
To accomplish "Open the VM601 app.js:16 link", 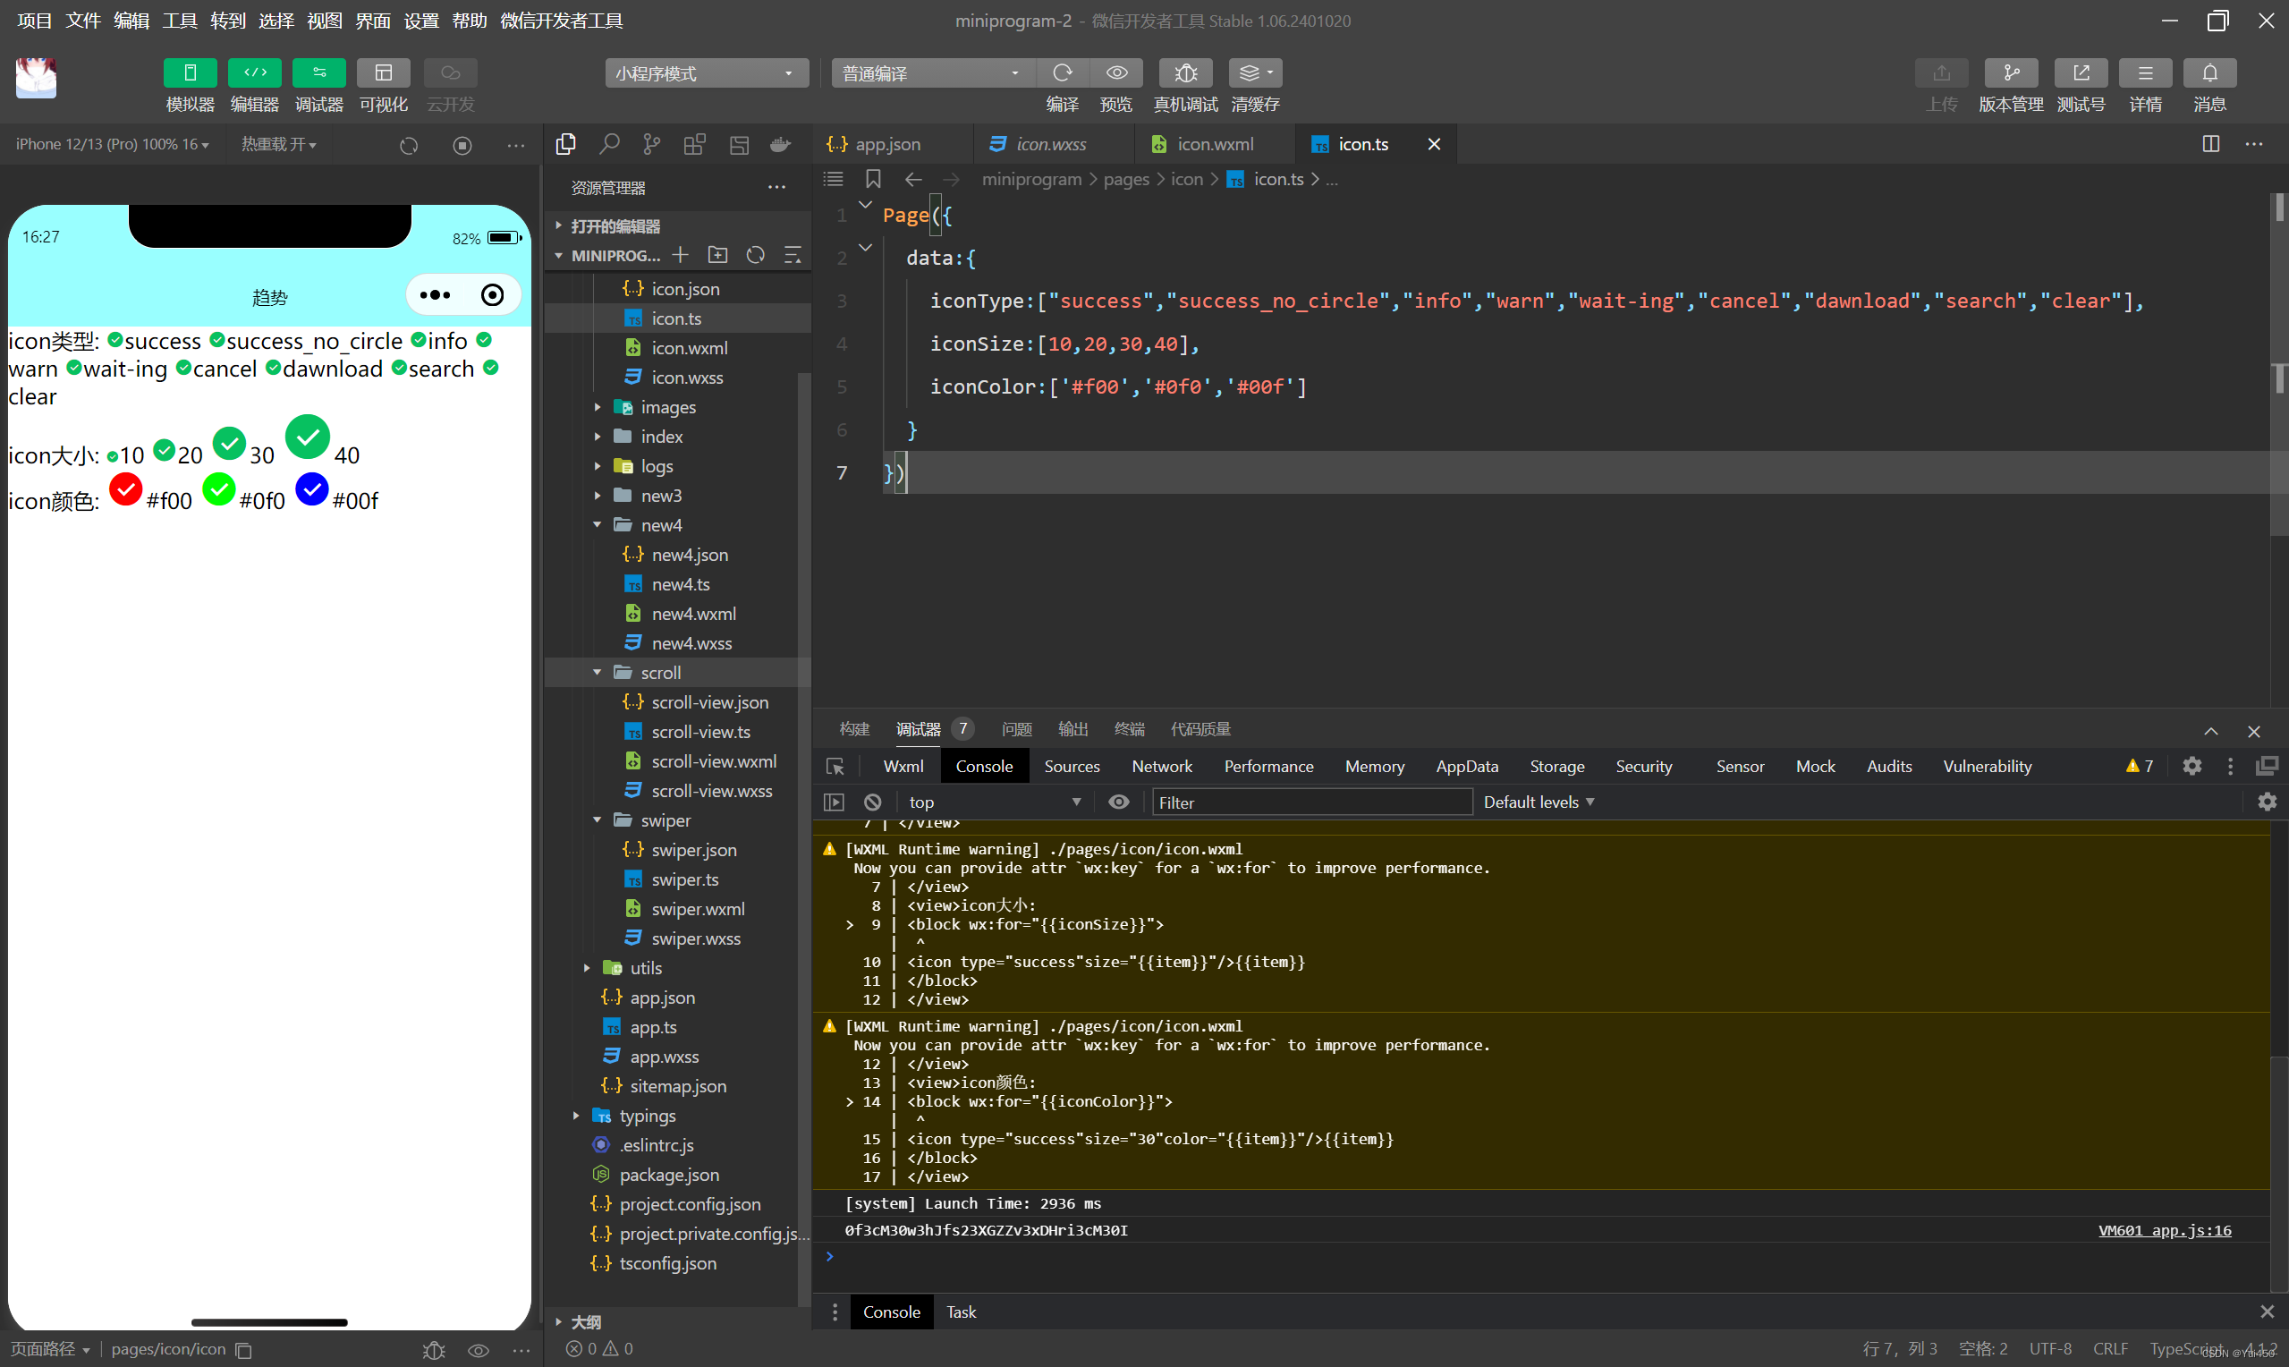I will 2164,1231.
